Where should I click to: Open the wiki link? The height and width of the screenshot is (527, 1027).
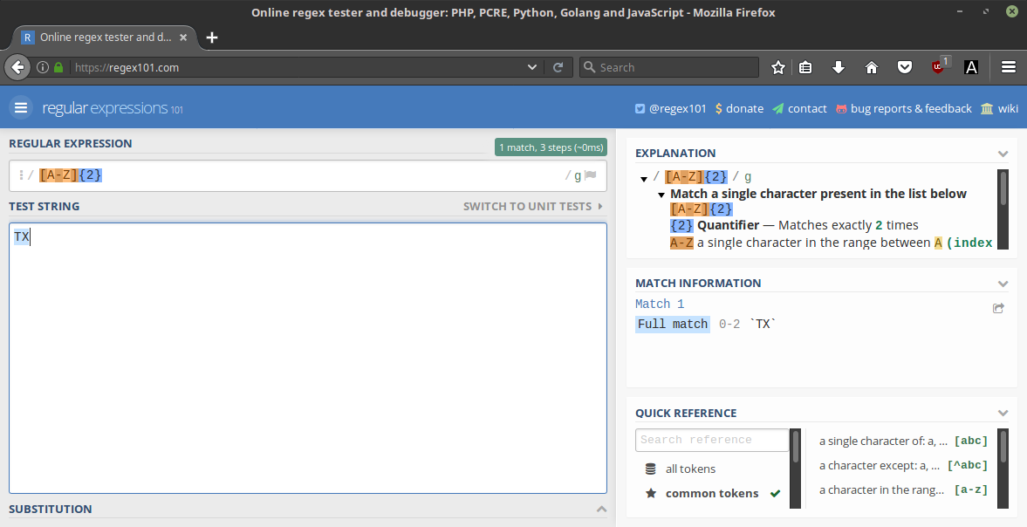tap(999, 109)
